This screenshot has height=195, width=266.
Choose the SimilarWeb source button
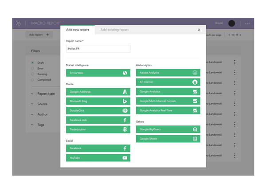point(98,73)
